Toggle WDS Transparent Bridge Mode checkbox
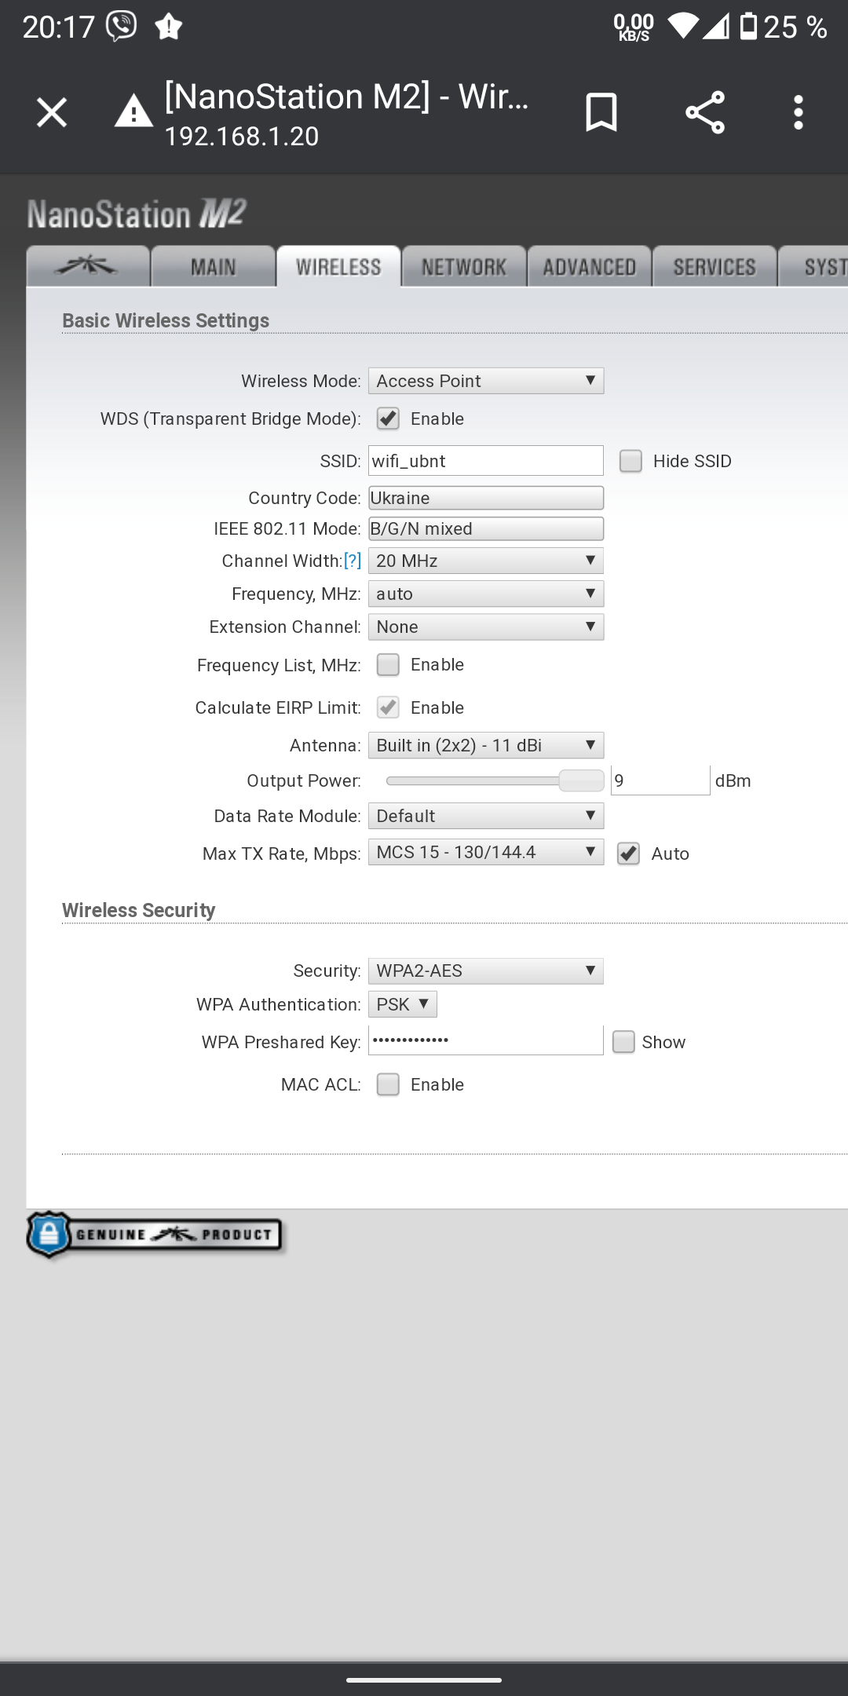The image size is (848, 1696). tap(388, 419)
